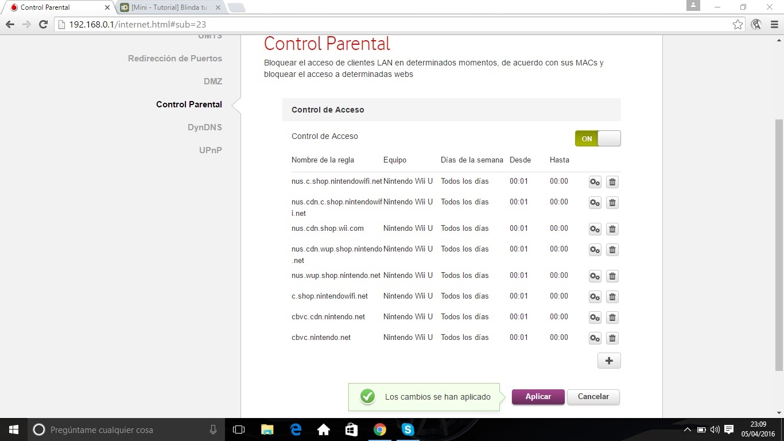Screen dimensions: 784x441
Task: Open the DynDNS section
Action: coord(205,127)
